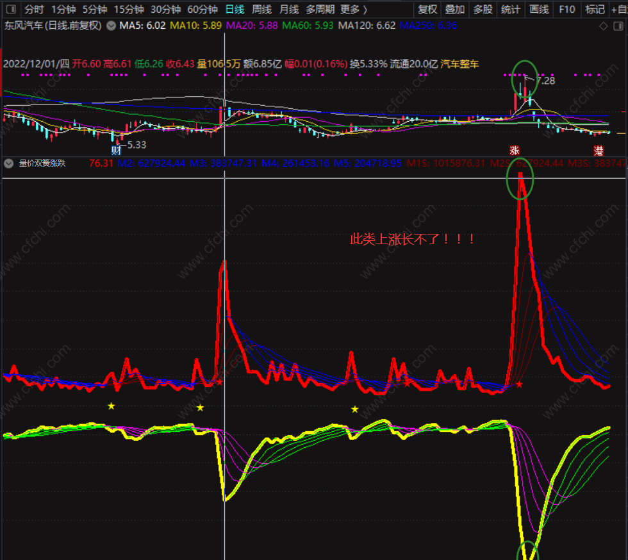Viewport: 628px width, 560px height.
Task: Click the 5.33 low price label
Action: (137, 145)
